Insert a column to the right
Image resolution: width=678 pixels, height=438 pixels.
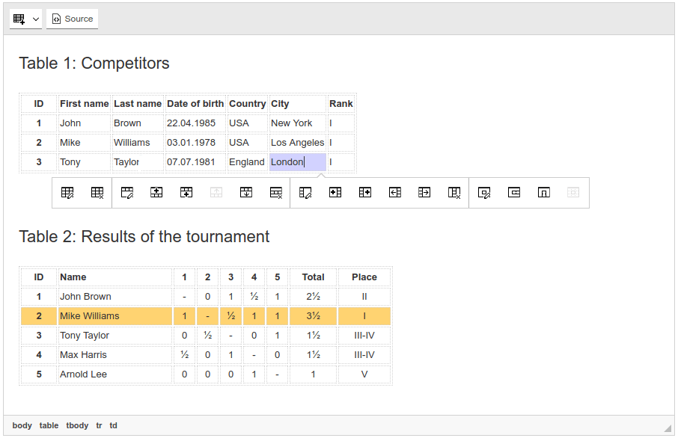[x=364, y=192]
